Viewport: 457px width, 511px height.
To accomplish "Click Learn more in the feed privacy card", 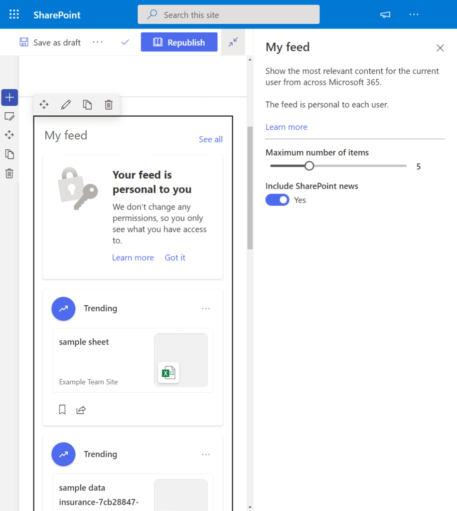I will coord(133,257).
